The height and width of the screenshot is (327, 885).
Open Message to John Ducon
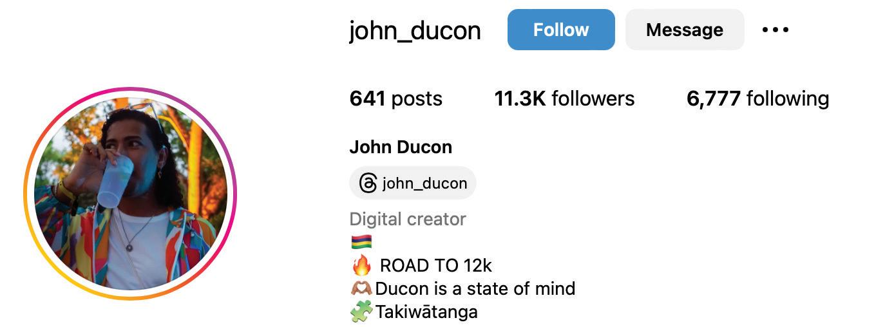685,30
